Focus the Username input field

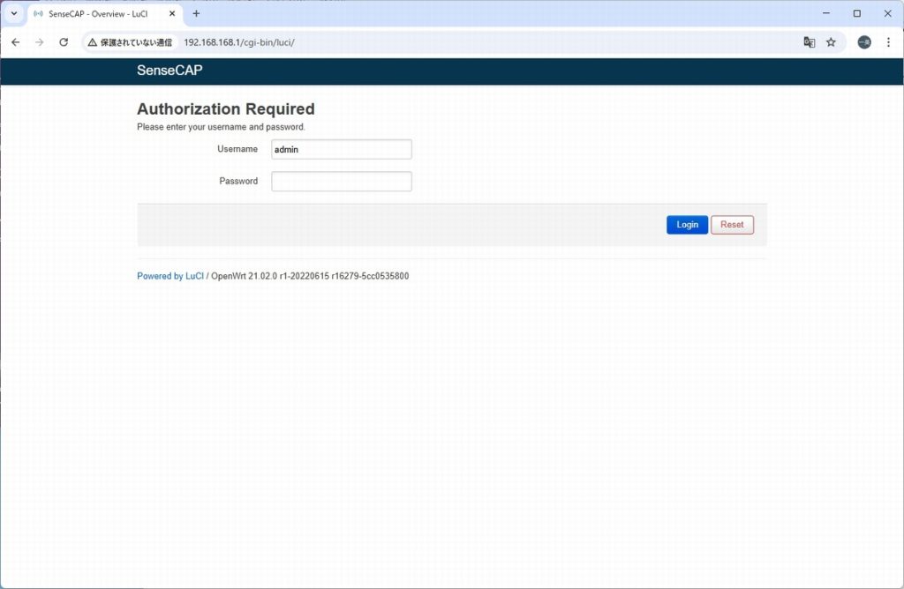[341, 150]
